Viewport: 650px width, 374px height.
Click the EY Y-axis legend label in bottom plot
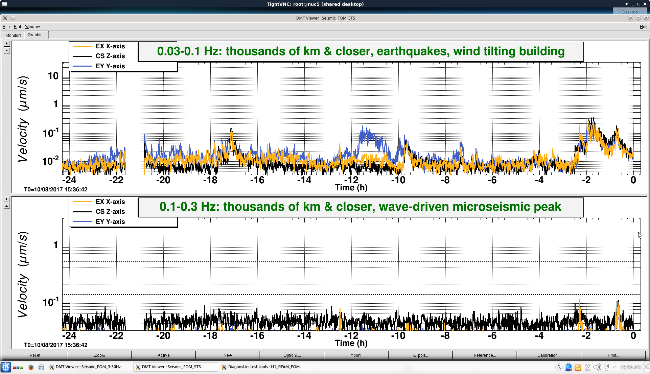point(110,222)
